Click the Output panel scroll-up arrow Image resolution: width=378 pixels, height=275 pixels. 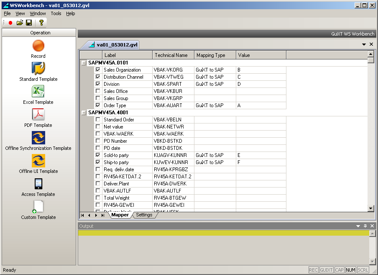click(x=373, y=233)
